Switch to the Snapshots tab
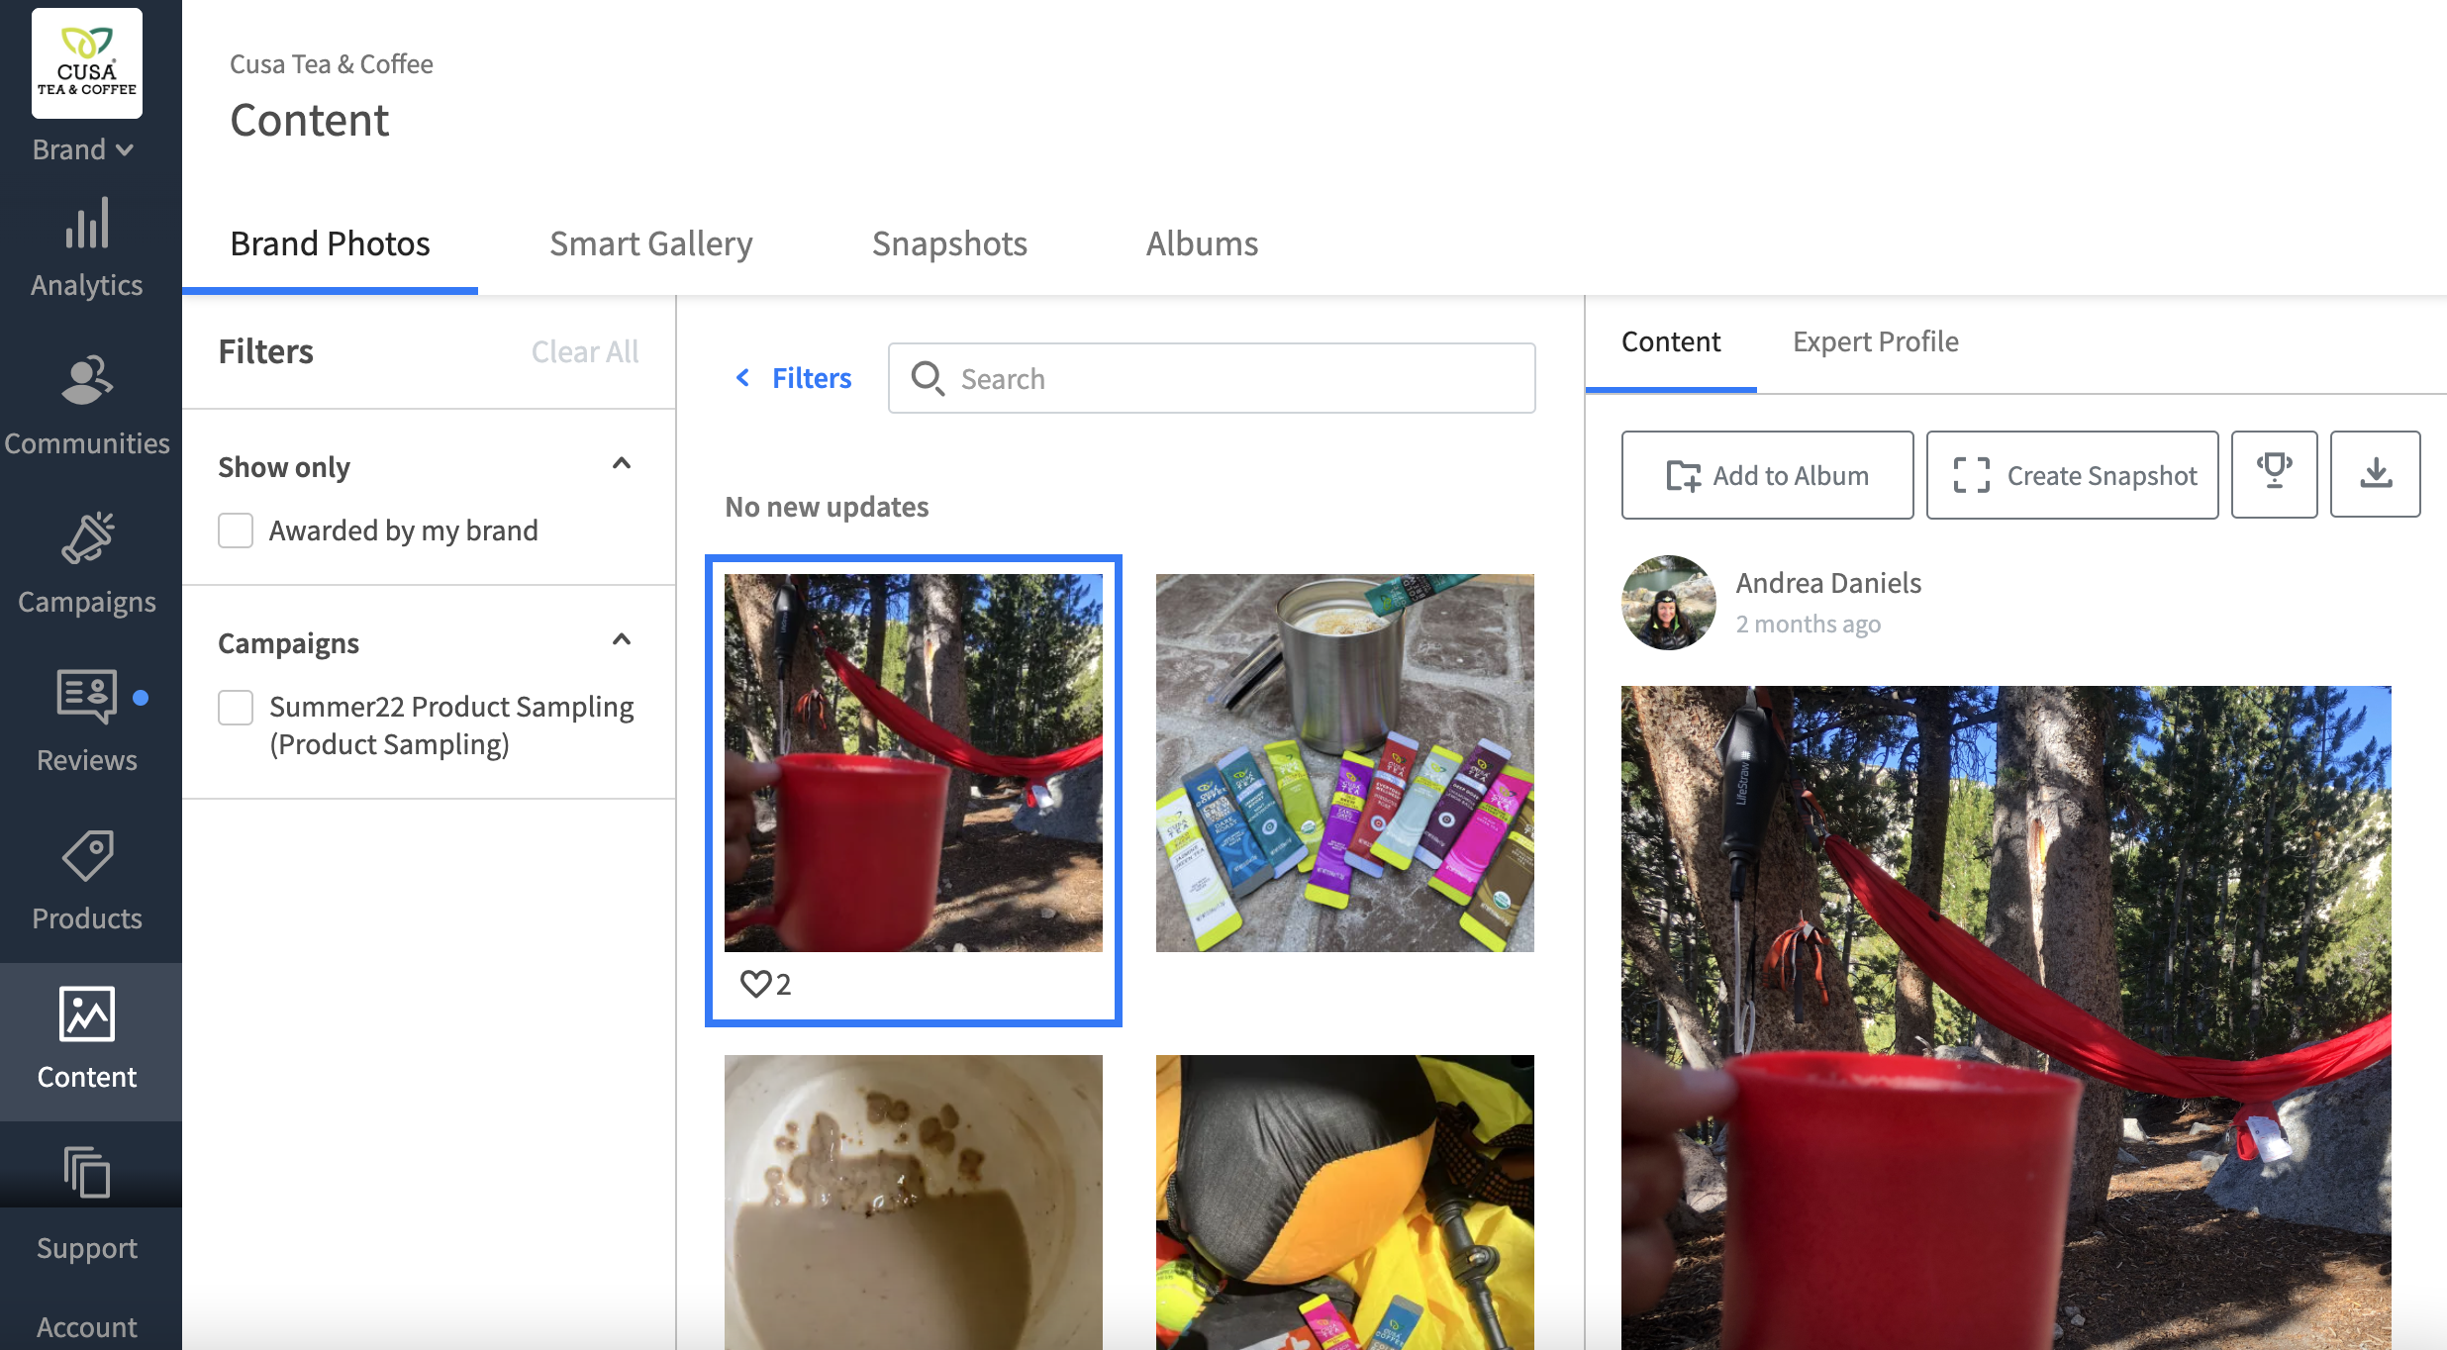 coord(949,243)
